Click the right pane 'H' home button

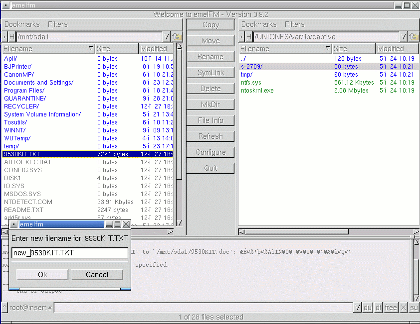[x=248, y=37]
